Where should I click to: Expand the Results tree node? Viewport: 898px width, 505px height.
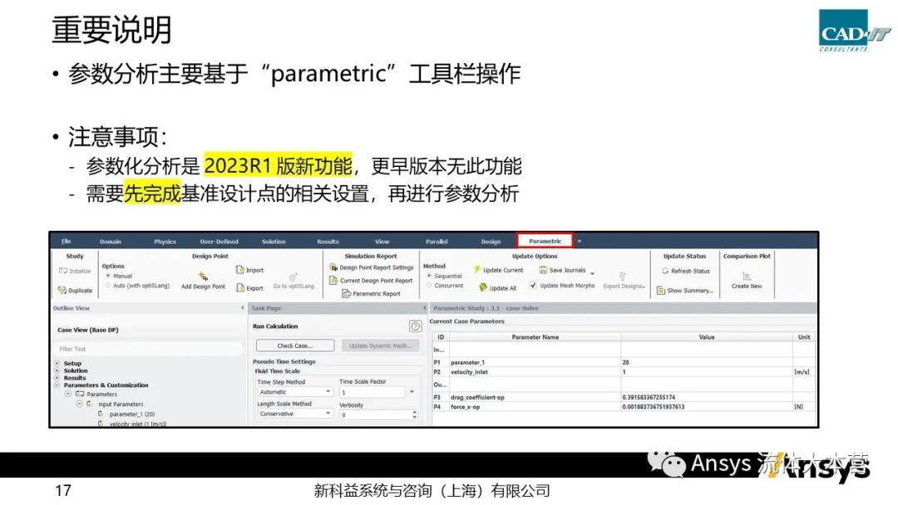(57, 378)
